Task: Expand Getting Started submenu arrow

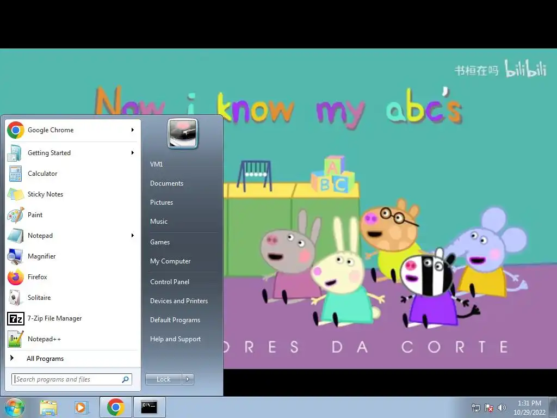Action: click(x=133, y=153)
